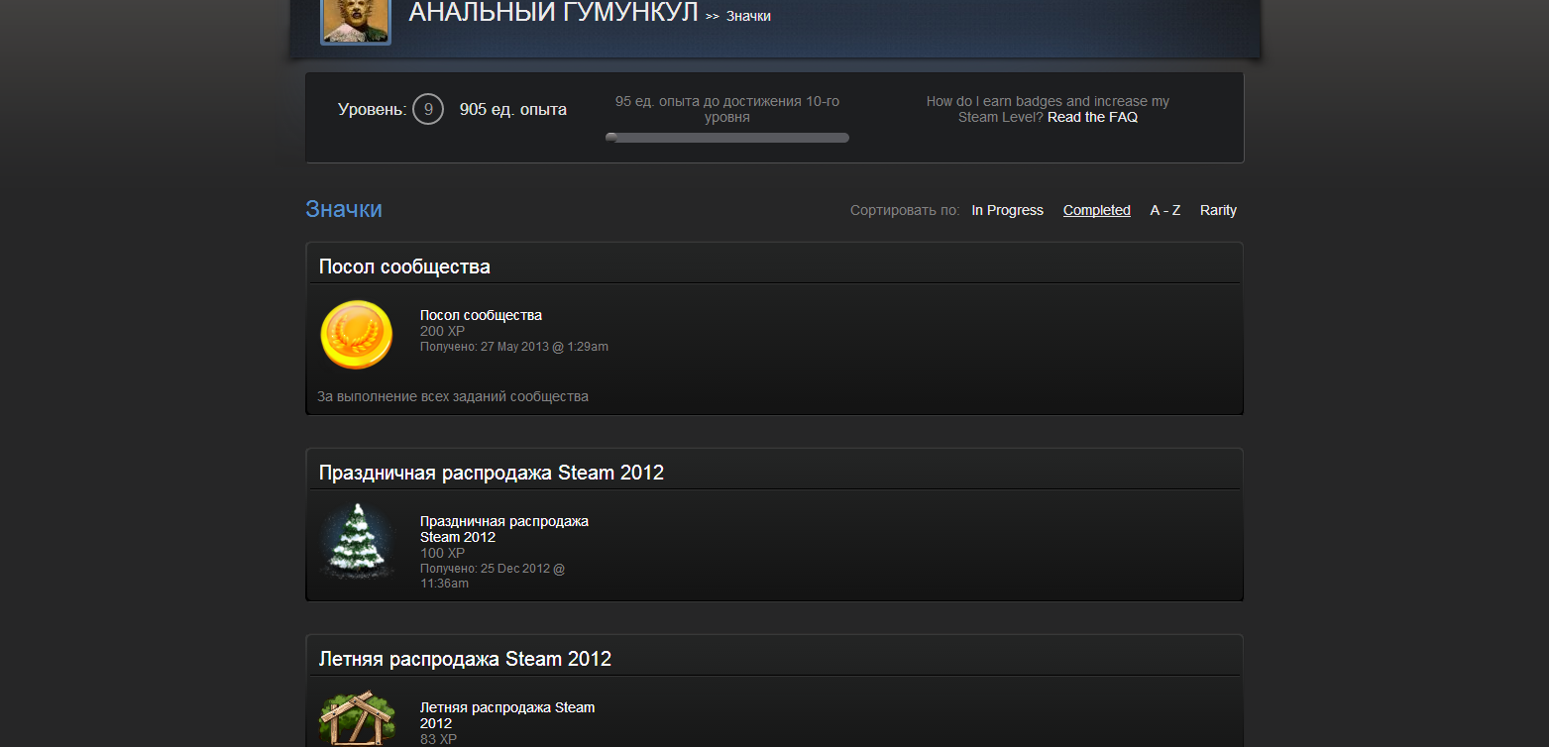Click the snowy tree holiday sale badge icon
The image size is (1549, 747).
357,541
